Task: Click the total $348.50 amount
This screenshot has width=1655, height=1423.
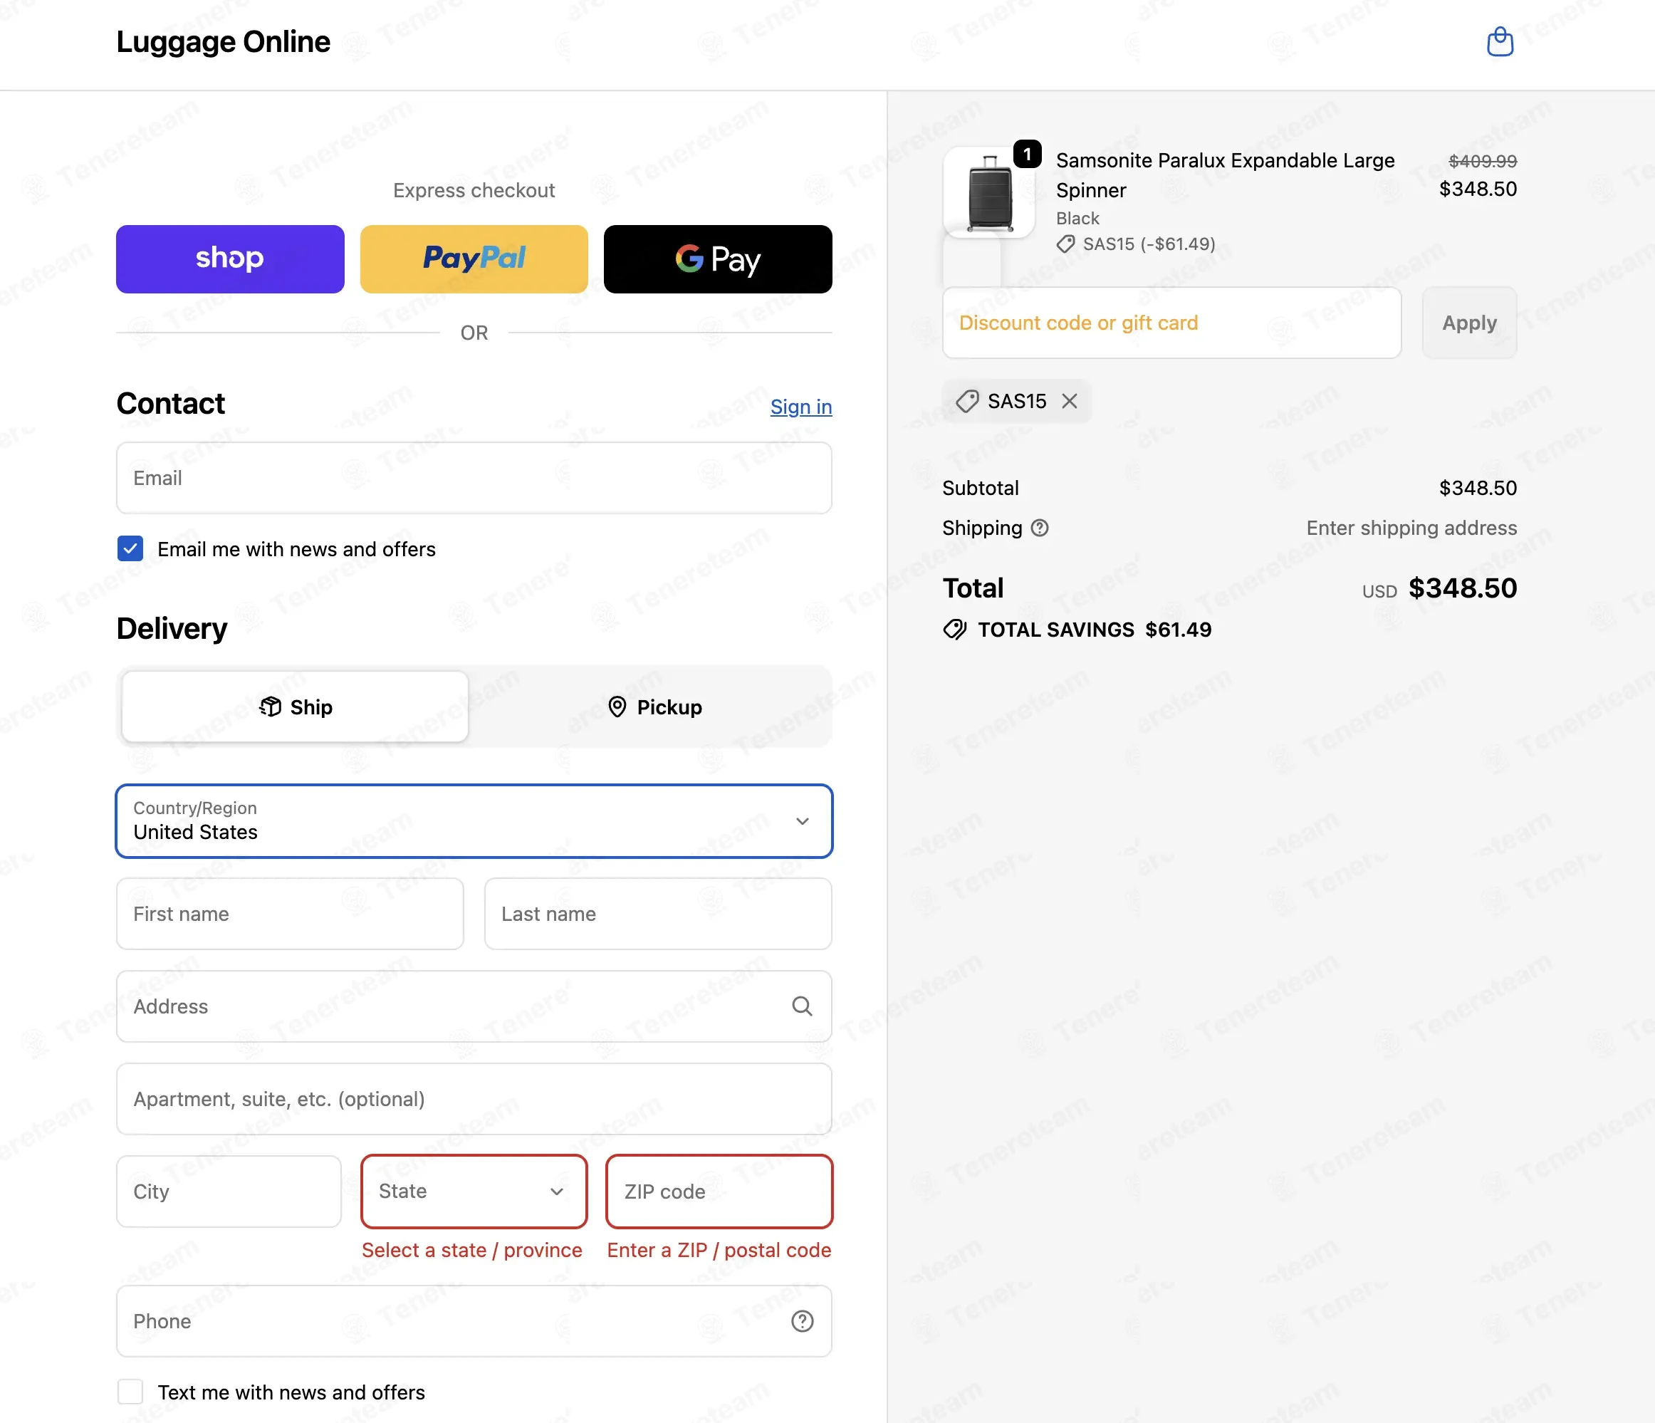Action: [x=1463, y=588]
